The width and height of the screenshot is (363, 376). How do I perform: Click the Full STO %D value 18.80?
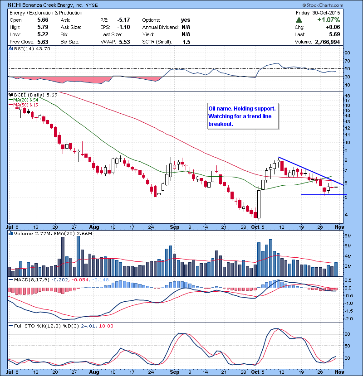click(106, 326)
